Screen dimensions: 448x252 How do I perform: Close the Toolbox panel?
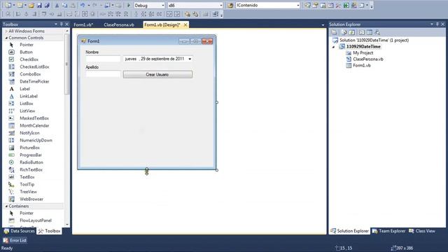67,24
